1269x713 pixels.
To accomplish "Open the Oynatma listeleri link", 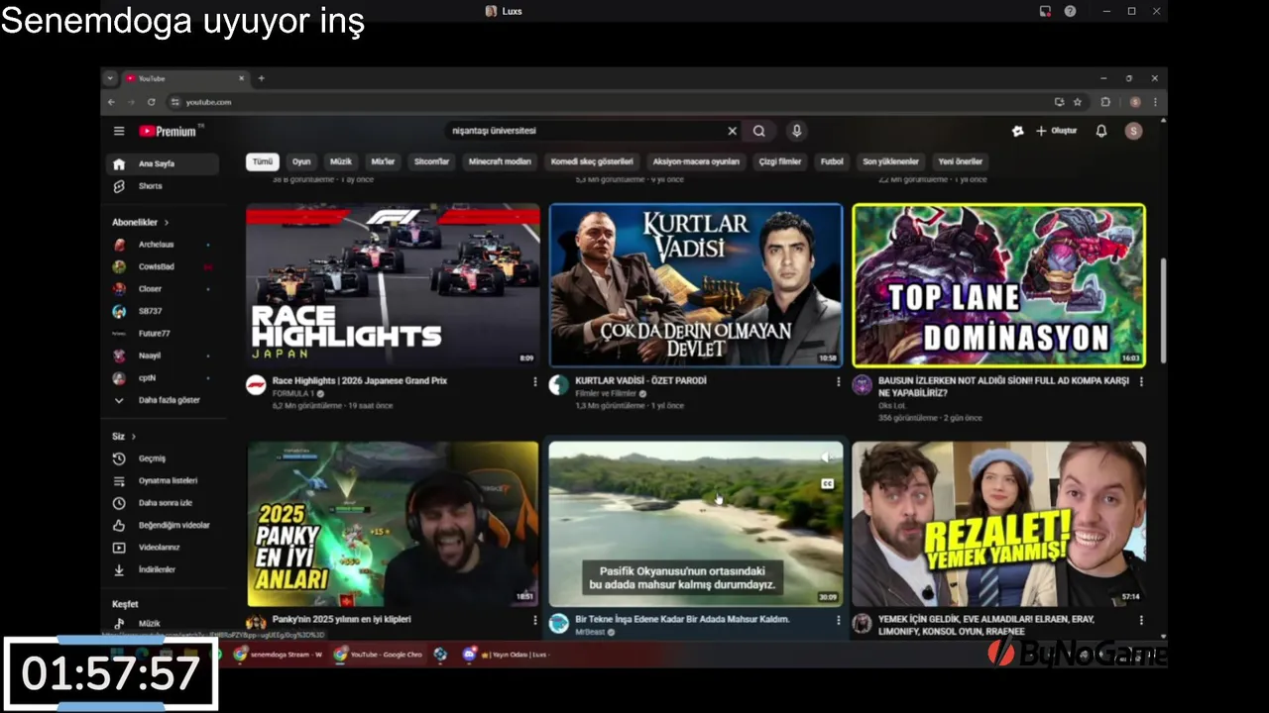I will [x=162, y=480].
